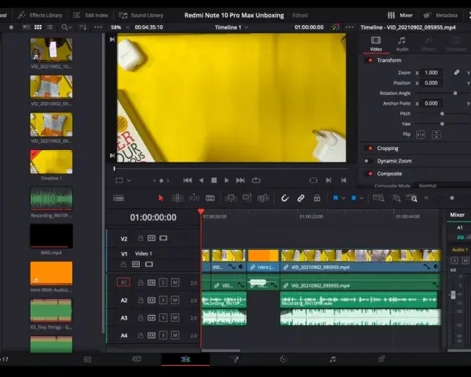
Task: Activate the Trim Edit Mode tool
Action: click(x=177, y=198)
